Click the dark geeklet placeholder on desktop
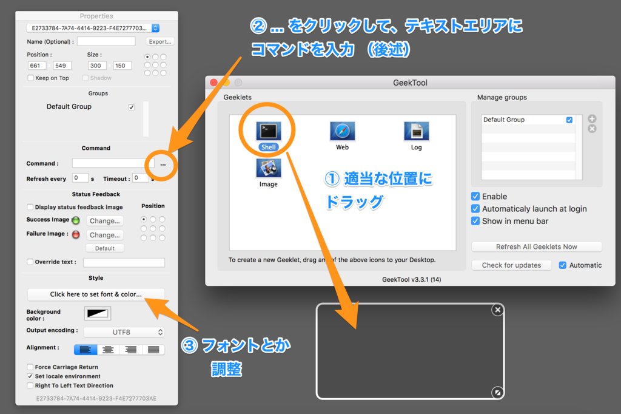 [410, 351]
